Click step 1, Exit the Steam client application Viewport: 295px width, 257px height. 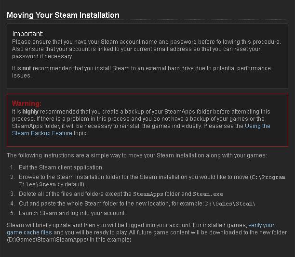(61, 167)
